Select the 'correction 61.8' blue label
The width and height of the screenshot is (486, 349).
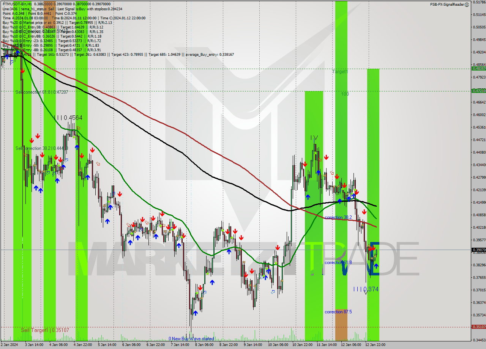tap(338, 263)
